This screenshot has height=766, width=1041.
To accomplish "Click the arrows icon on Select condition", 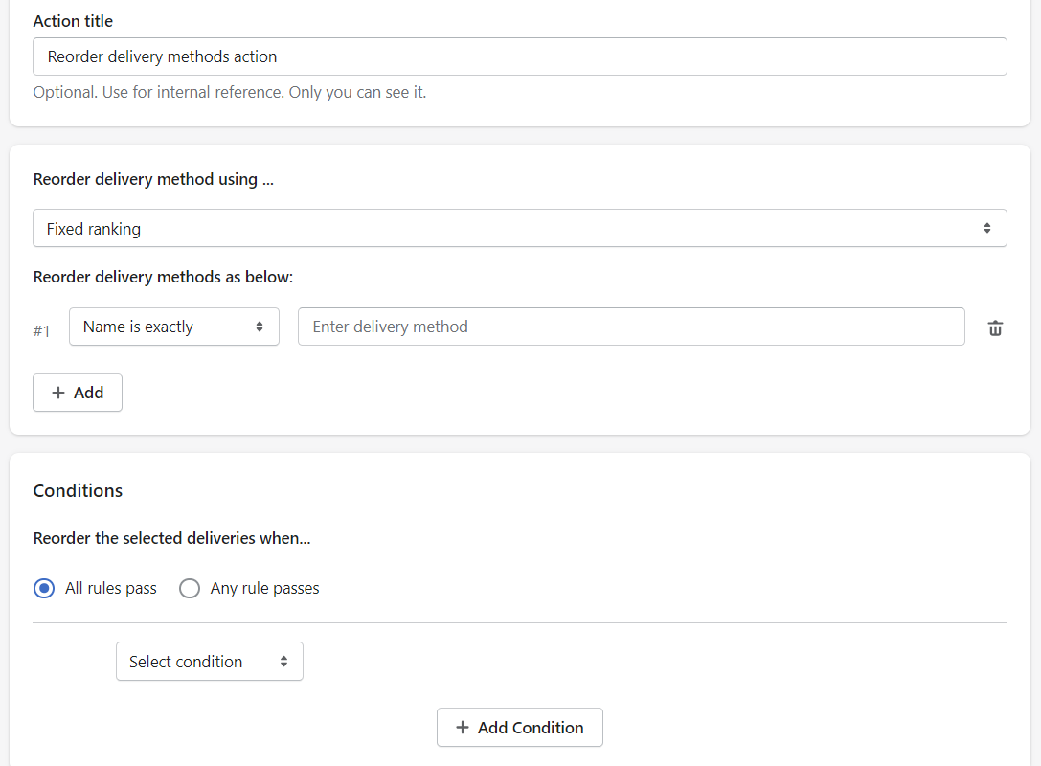I will [x=283, y=661].
